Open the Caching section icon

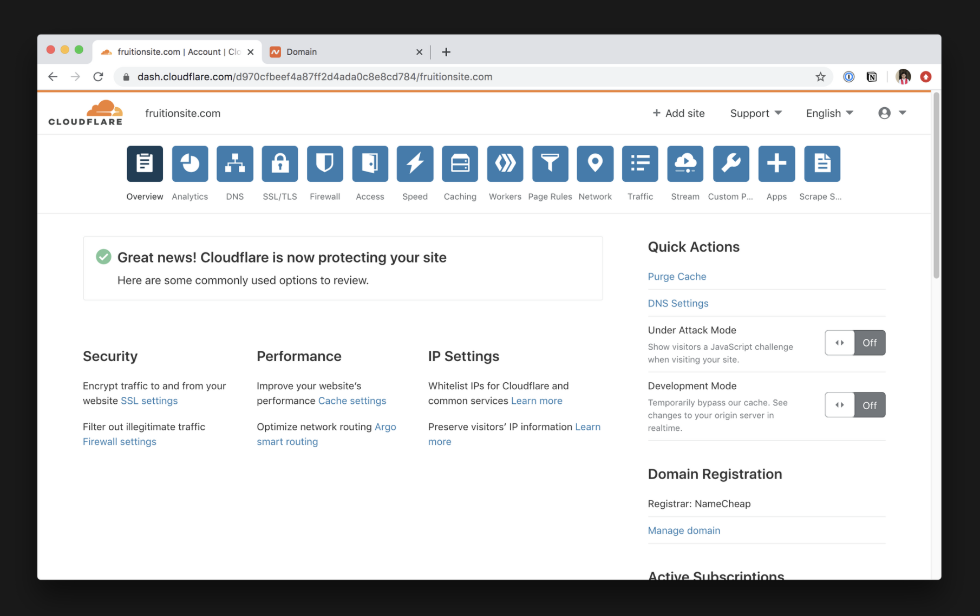tap(460, 163)
